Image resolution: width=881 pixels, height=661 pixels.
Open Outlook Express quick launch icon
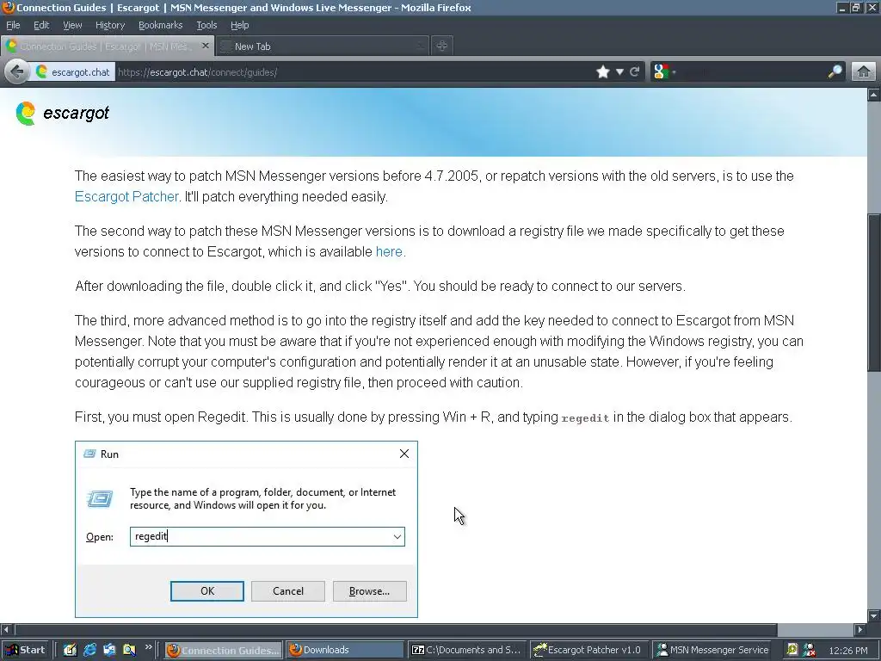[x=109, y=650]
